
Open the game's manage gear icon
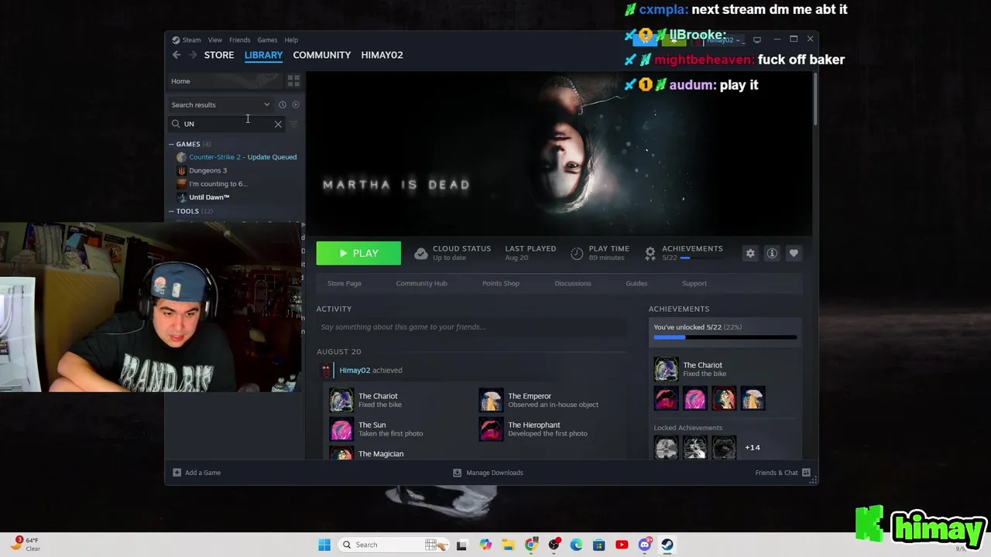click(x=750, y=253)
